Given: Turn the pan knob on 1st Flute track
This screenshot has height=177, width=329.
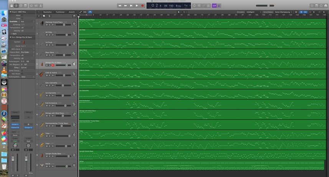Looking at the screenshot, I should (74, 44).
